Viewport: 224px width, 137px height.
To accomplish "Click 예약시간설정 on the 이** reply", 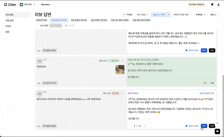I will coord(192,126).
